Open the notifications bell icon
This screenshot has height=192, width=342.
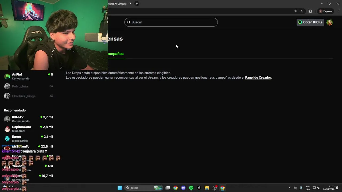coord(337,188)
